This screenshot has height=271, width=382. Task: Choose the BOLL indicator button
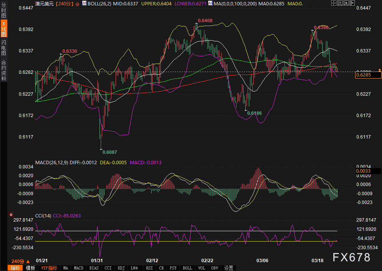[x=187, y=268]
